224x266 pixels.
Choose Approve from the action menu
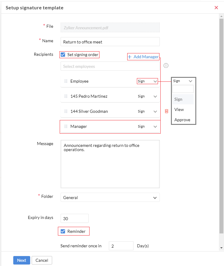tap(182, 120)
